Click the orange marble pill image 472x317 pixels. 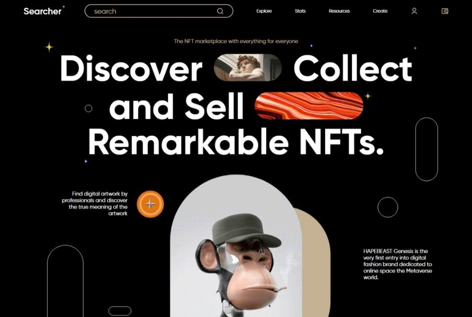pyautogui.click(x=309, y=106)
